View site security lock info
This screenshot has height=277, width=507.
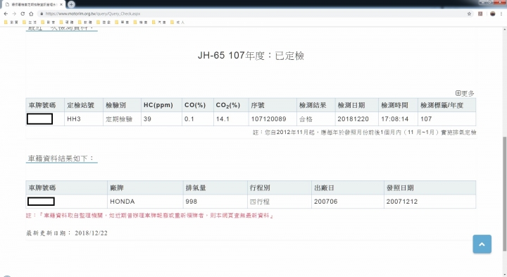[x=42, y=14]
